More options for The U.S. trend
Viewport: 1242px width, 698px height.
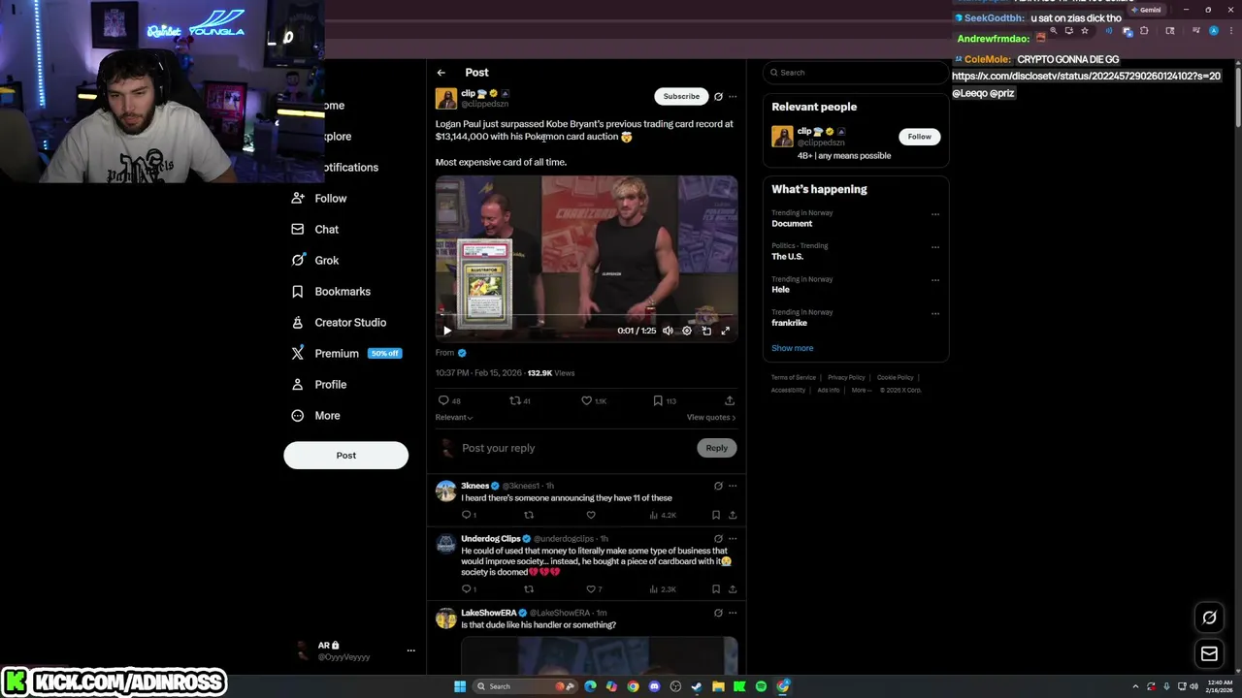[x=935, y=247]
